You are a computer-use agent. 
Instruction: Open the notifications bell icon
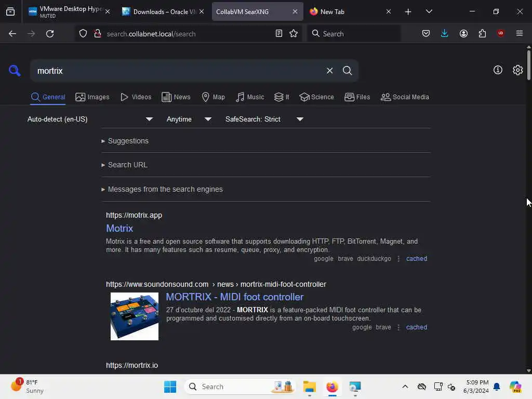pos(497,387)
